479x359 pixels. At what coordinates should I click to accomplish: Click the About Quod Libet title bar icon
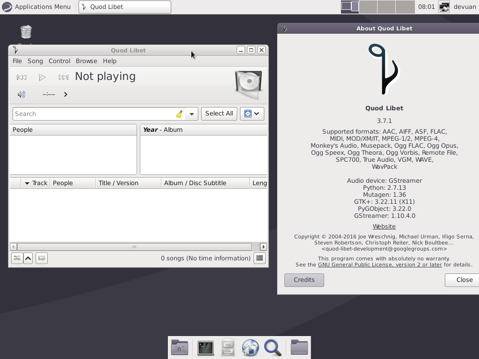[284, 29]
